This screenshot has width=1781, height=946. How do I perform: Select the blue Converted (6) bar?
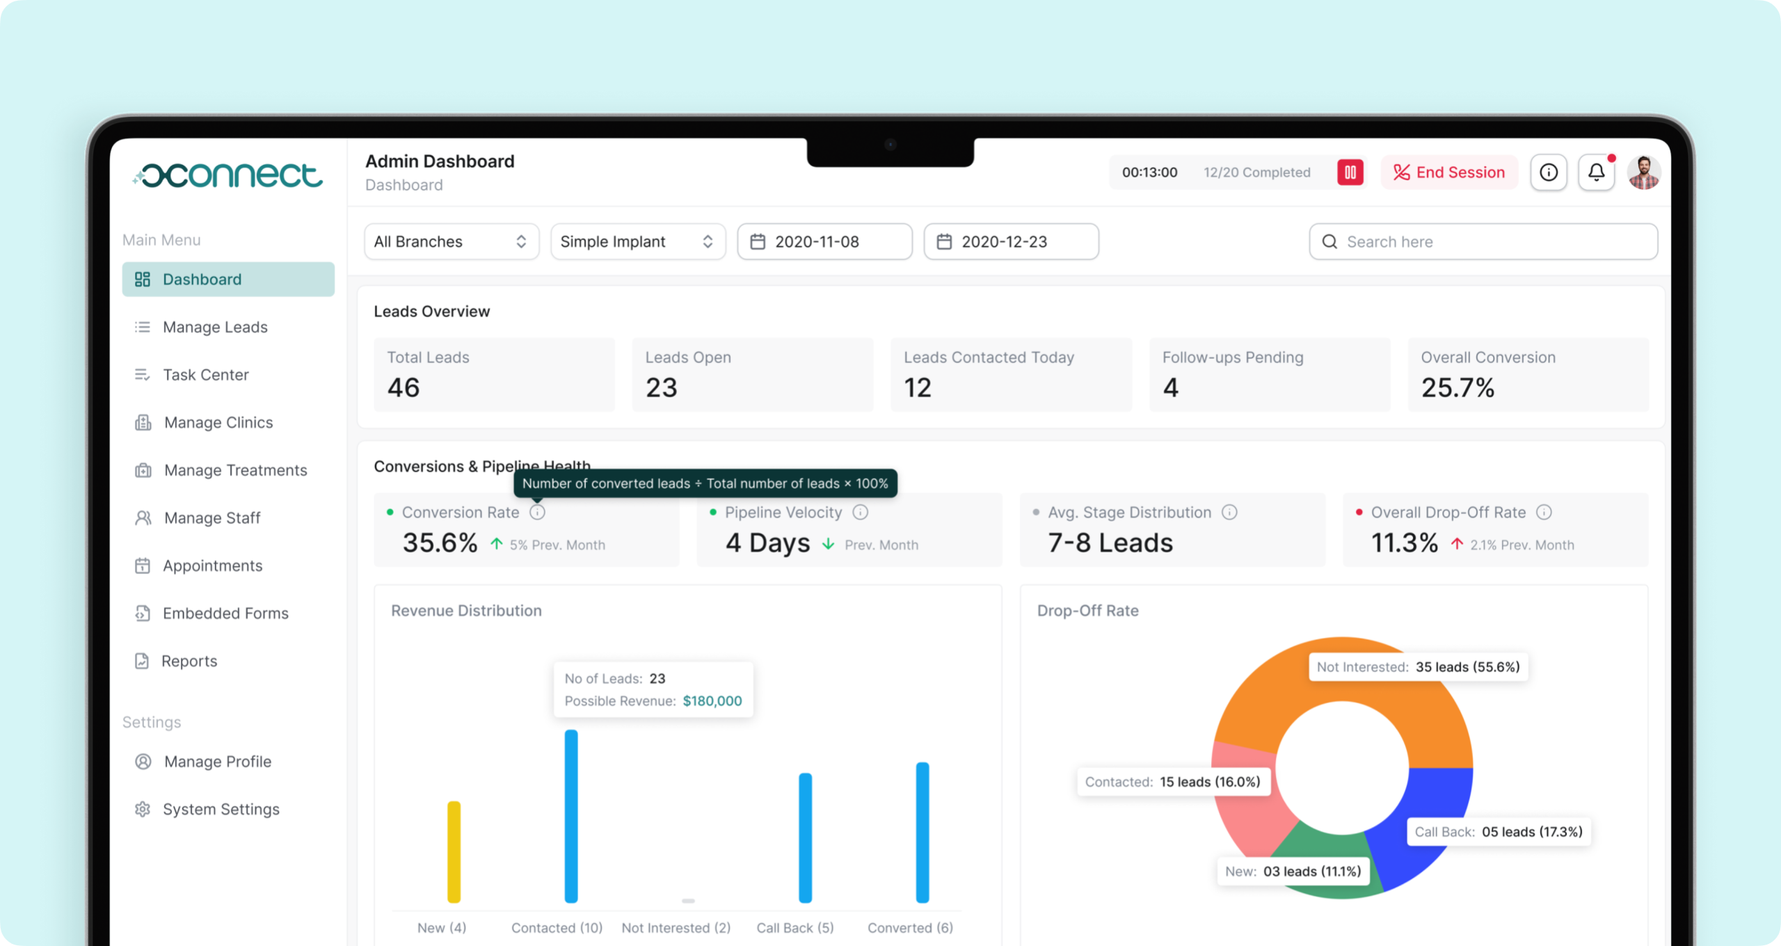[x=923, y=833]
